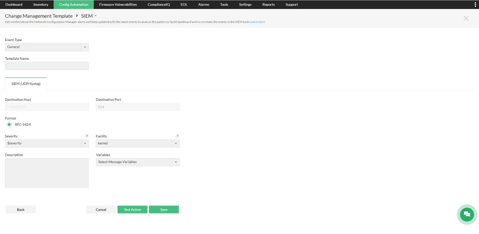Click the Destination Port field
The image size is (479, 234).
tap(138, 107)
